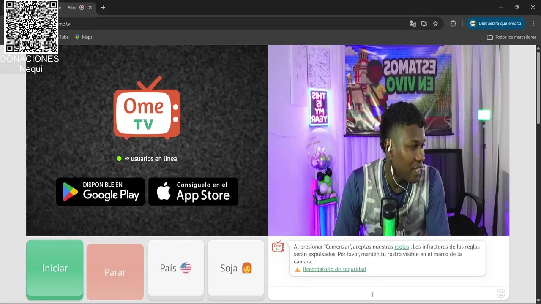Open the App Store download badge
This screenshot has width=541, height=304.
click(x=194, y=192)
